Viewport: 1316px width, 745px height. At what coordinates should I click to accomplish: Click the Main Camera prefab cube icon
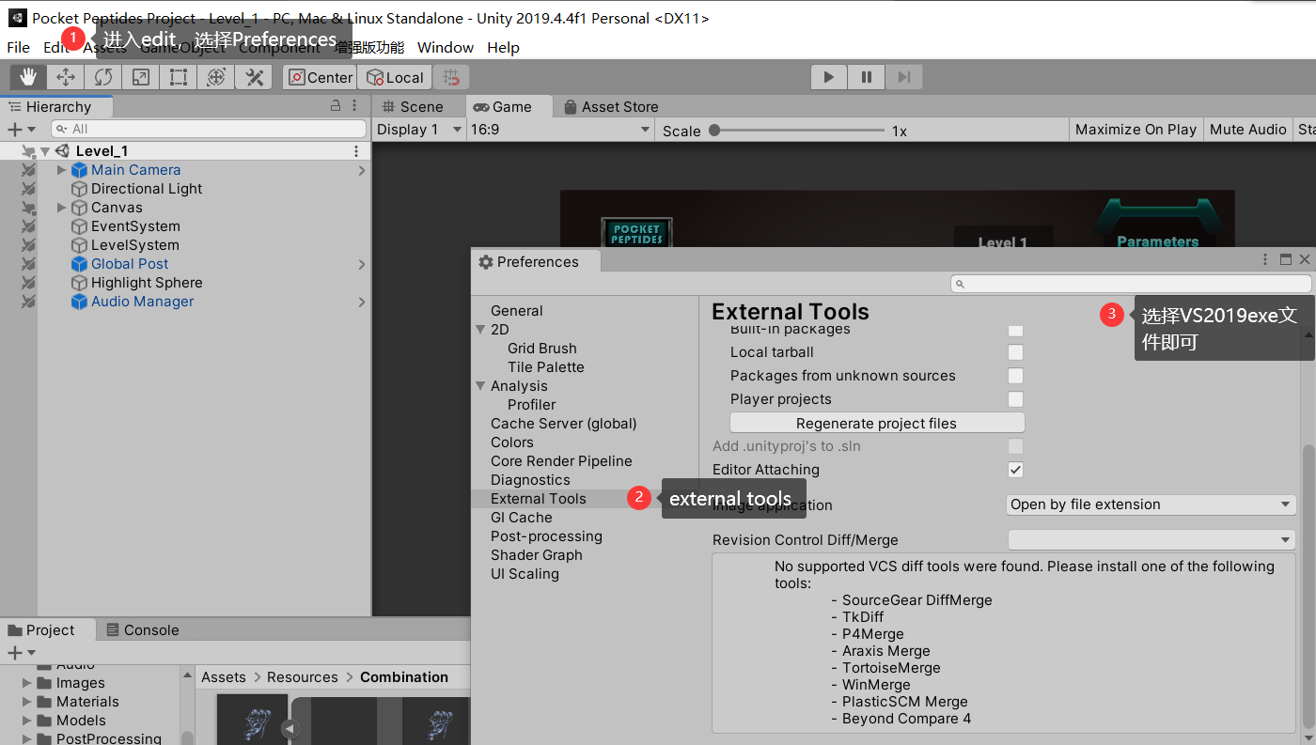click(x=79, y=170)
